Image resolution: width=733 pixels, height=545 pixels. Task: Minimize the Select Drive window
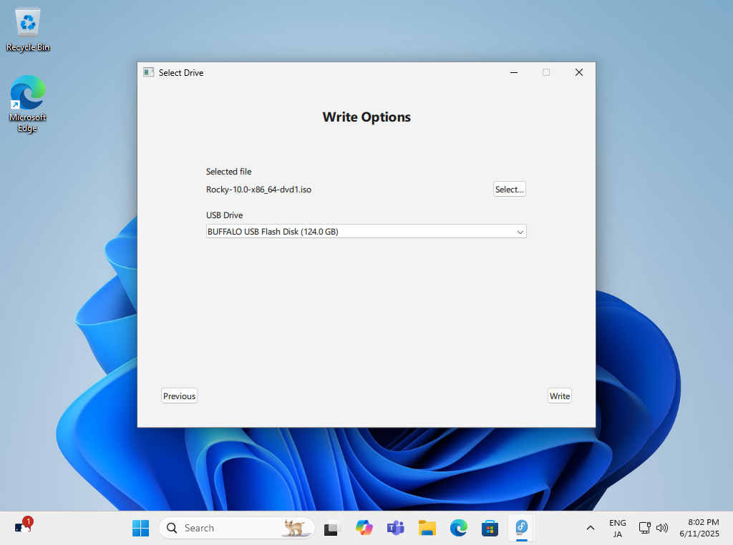click(x=514, y=72)
